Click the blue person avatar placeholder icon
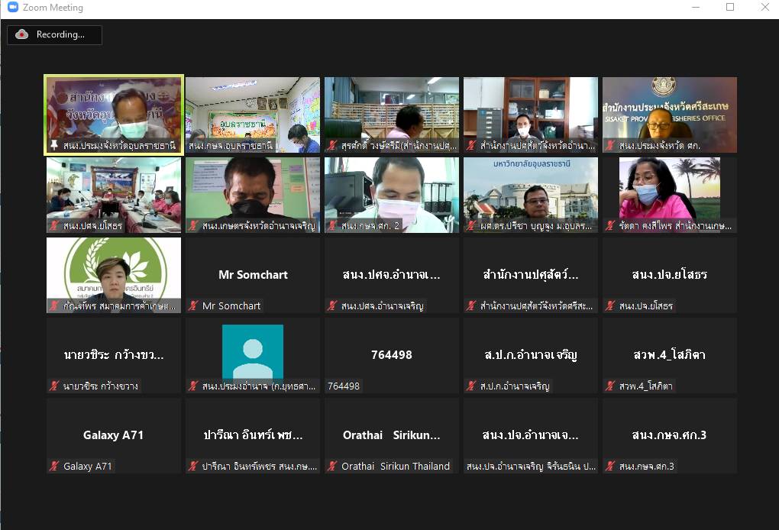The height and width of the screenshot is (530, 779). tap(252, 351)
